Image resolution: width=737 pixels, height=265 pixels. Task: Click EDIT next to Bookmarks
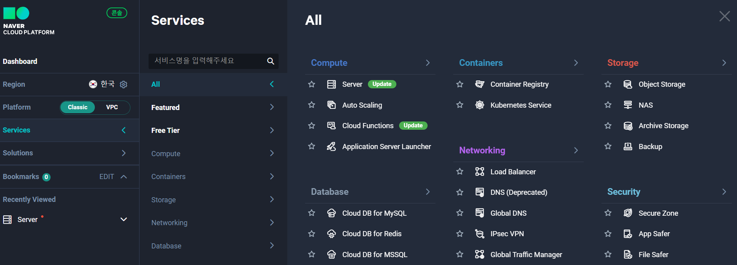[x=107, y=177]
